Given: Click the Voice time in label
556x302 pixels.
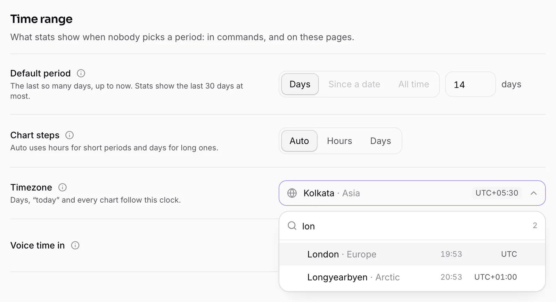Looking at the screenshot, I should 38,245.
